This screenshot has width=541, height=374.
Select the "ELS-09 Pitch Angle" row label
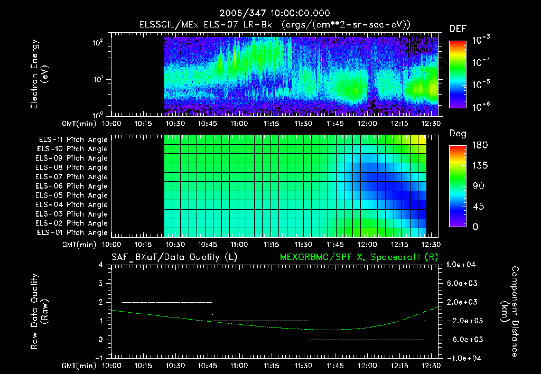tap(71, 158)
